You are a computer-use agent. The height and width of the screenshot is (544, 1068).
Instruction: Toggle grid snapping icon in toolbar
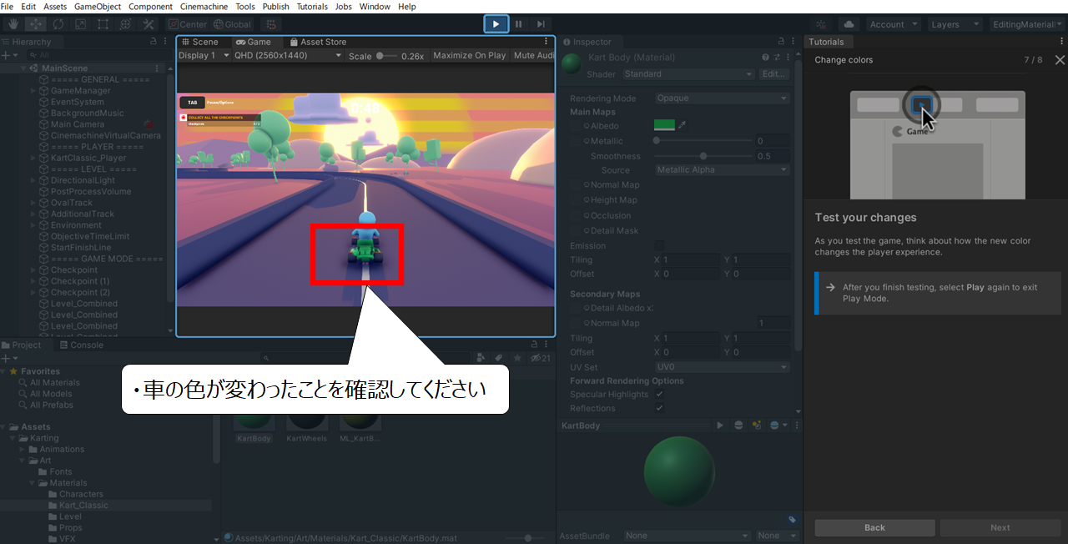tap(270, 24)
